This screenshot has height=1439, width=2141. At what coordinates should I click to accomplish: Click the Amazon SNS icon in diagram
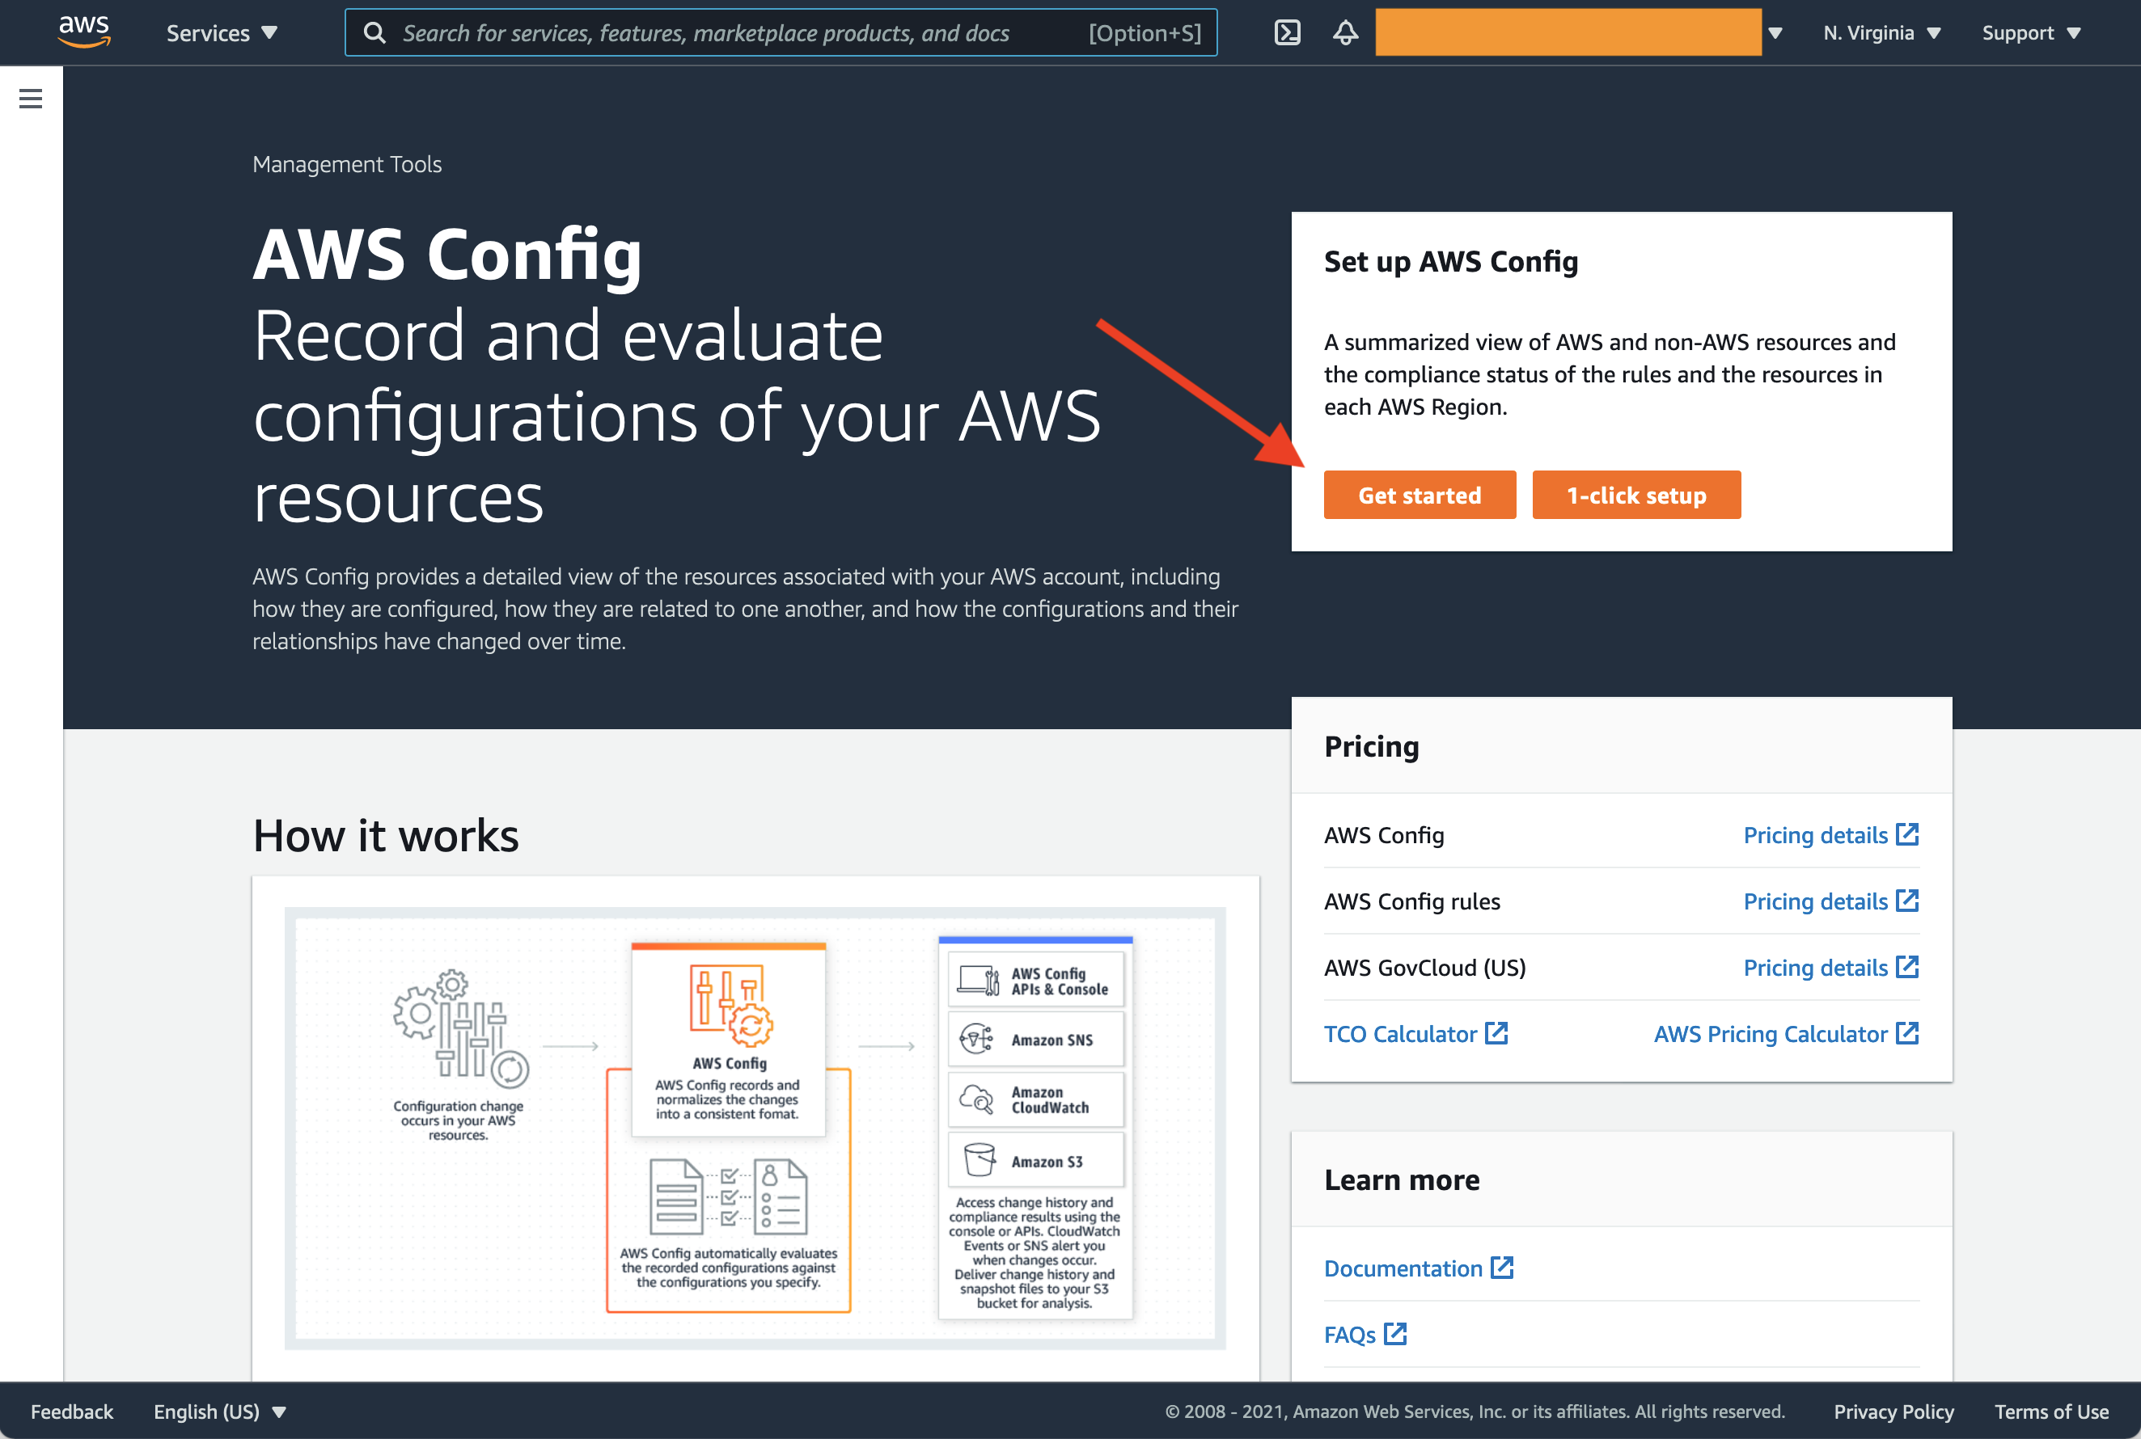click(x=976, y=1039)
